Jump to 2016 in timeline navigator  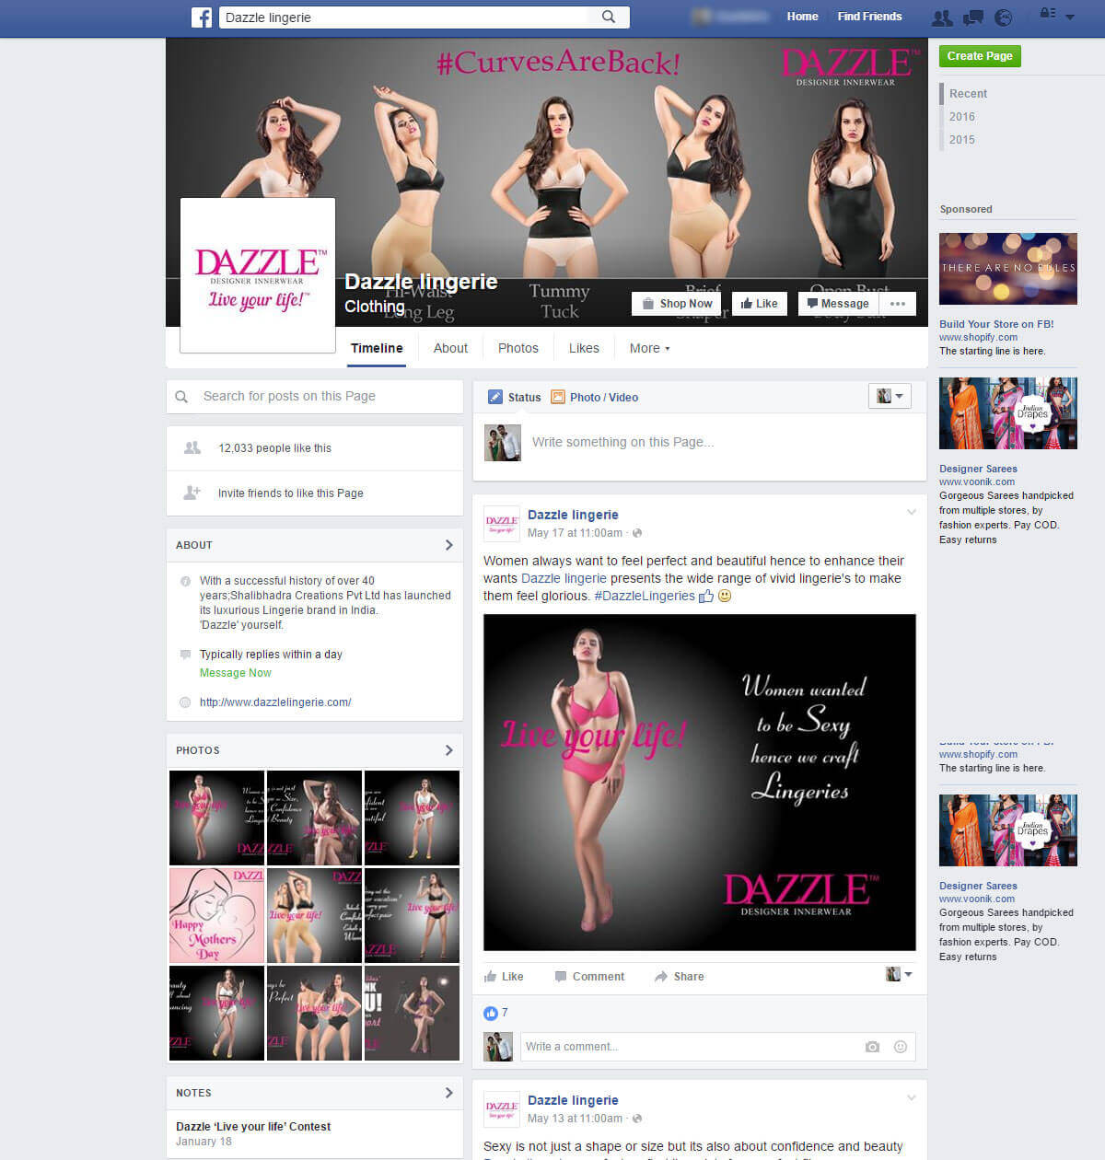click(x=962, y=117)
